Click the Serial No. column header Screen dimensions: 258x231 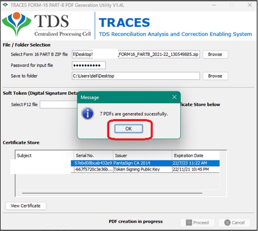coord(93,155)
